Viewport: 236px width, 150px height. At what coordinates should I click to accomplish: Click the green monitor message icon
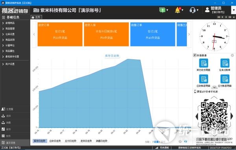pos(162,10)
